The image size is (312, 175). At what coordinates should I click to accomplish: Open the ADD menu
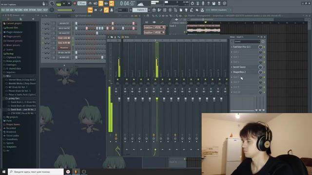coord(12,10)
